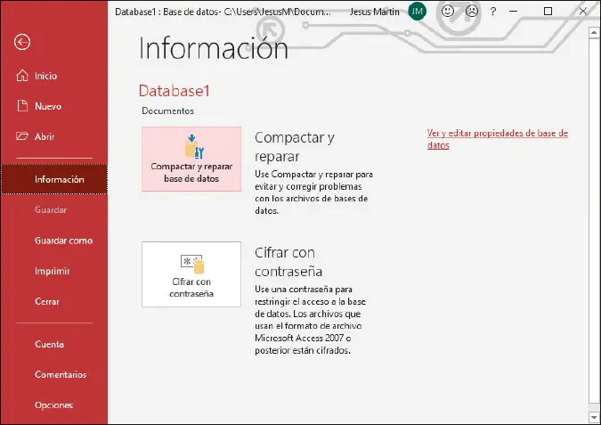Viewport: 601px width, 425px height.
Task: Send a frown via sad face icon
Action: click(471, 11)
